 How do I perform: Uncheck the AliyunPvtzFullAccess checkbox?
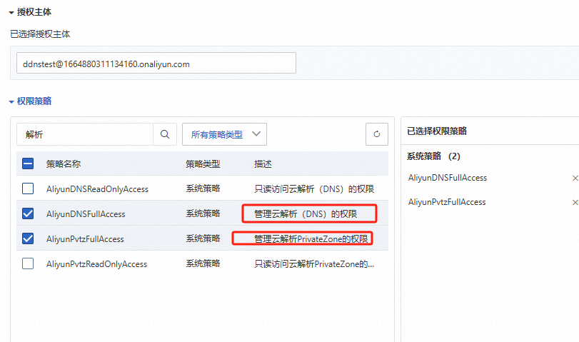(28, 238)
